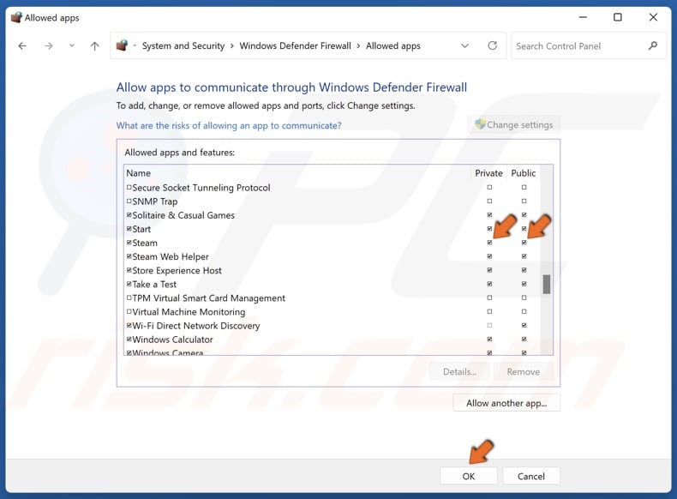Click the Remove button

tap(524, 371)
